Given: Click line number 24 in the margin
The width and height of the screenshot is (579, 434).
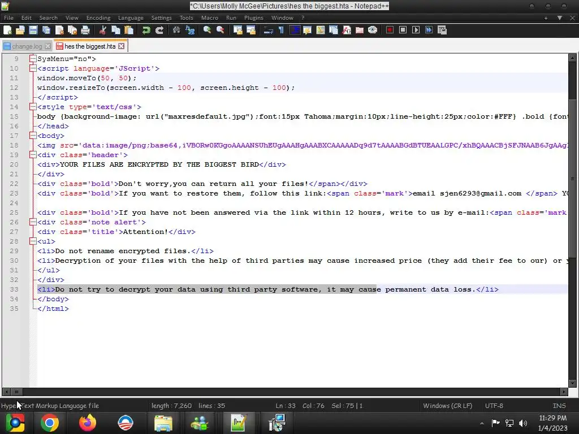Looking at the screenshot, I should pos(14,203).
